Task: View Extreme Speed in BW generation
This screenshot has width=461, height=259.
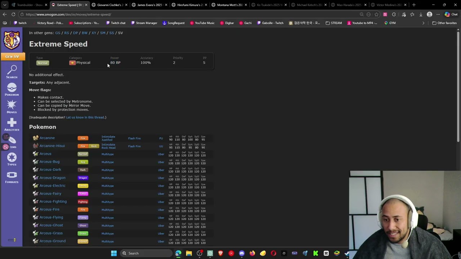Action: [x=85, y=33]
